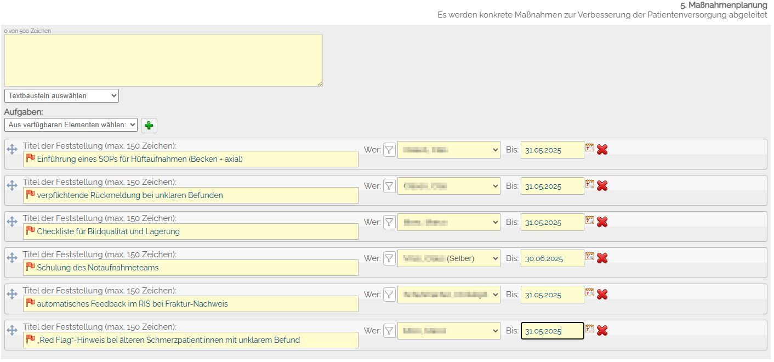Click filter icon in 'verpflichtende Rückmeldung' row

[x=389, y=186]
